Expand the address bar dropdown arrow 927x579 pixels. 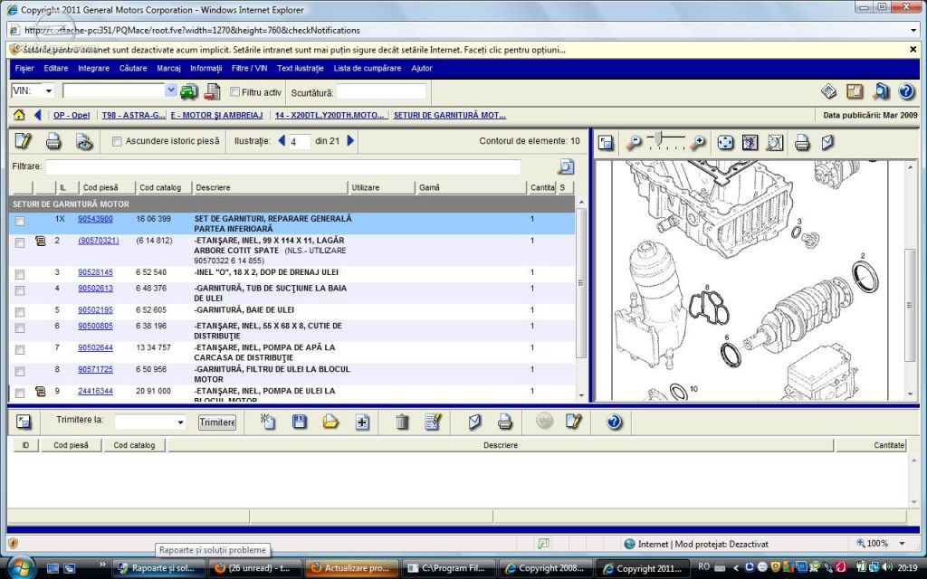click(914, 30)
